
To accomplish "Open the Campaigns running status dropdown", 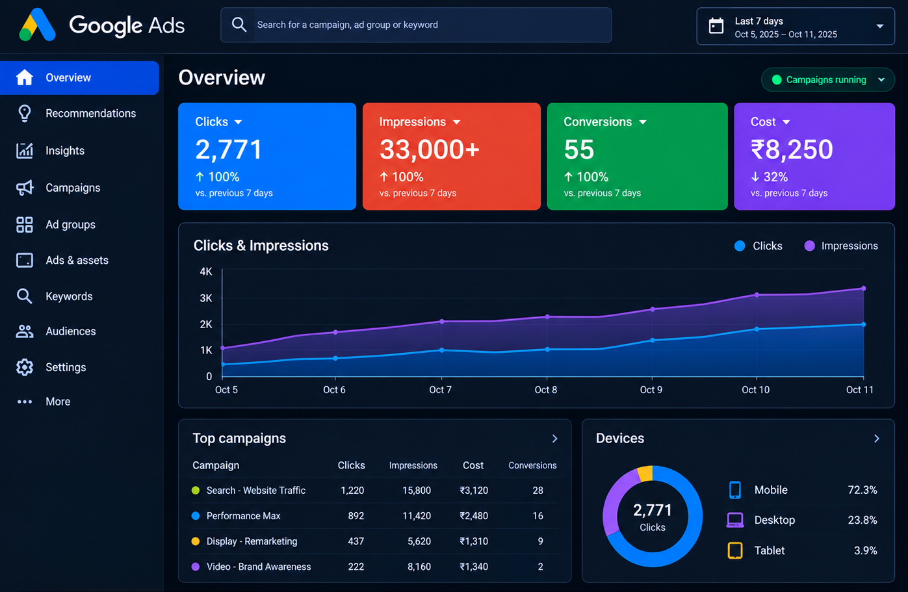I will (x=828, y=80).
